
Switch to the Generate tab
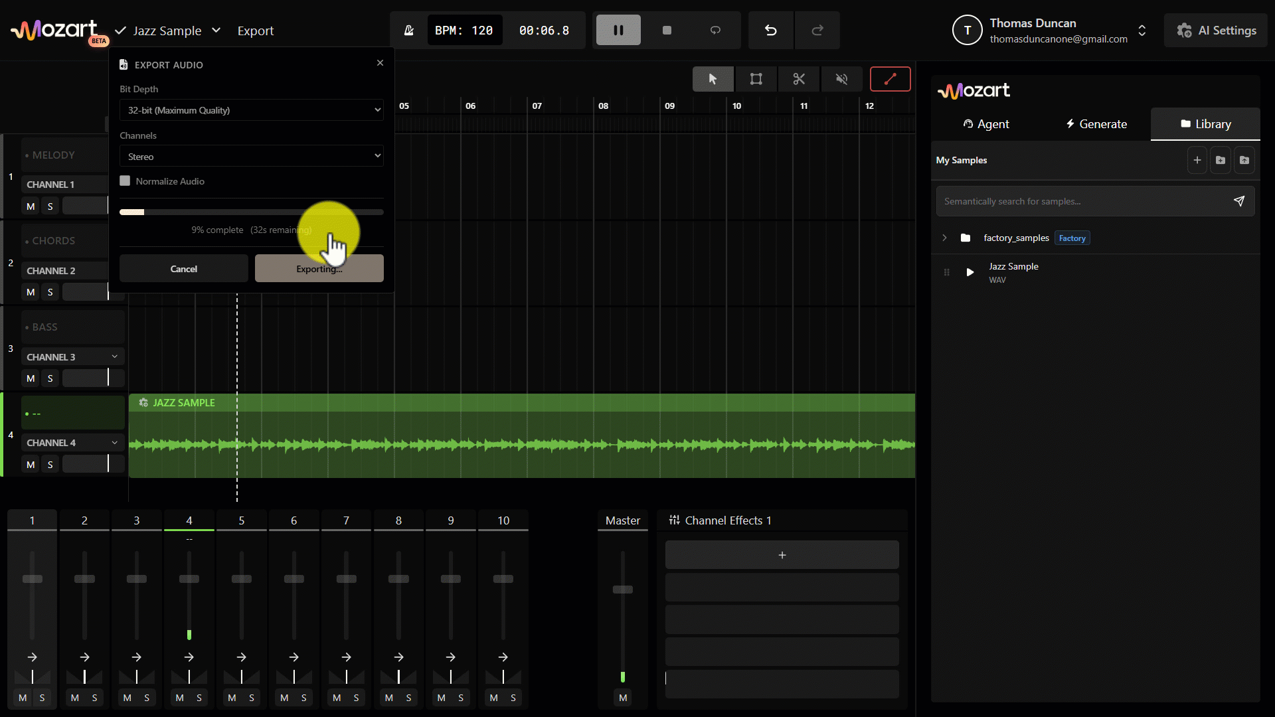[1096, 124]
